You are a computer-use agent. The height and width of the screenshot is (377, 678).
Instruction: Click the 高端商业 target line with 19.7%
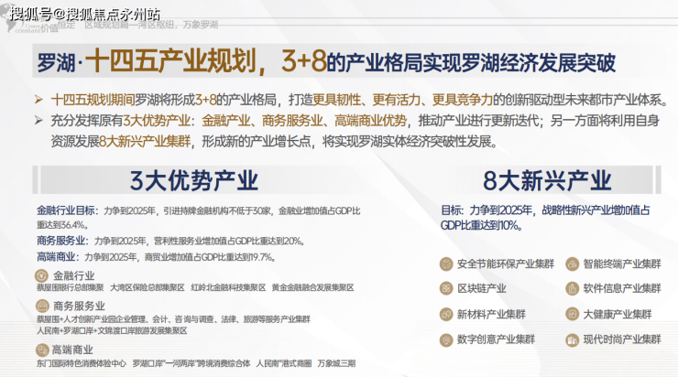[156, 257]
